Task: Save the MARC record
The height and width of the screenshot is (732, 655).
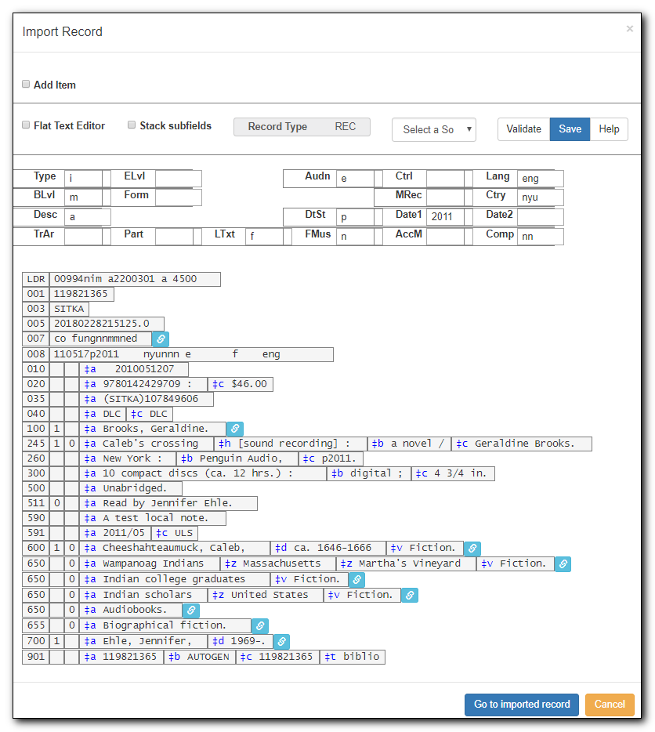Action: 570,129
